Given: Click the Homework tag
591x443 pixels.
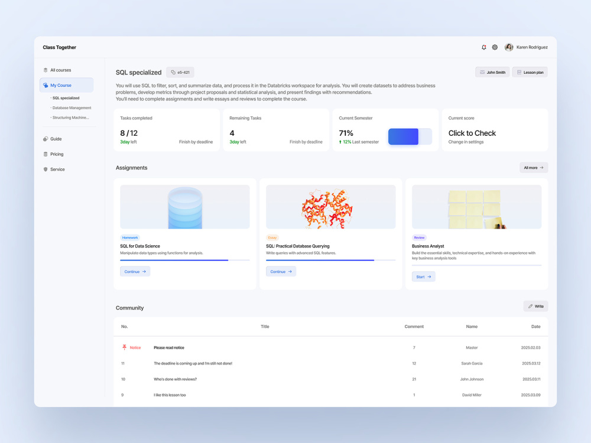Looking at the screenshot, I should click(129, 237).
